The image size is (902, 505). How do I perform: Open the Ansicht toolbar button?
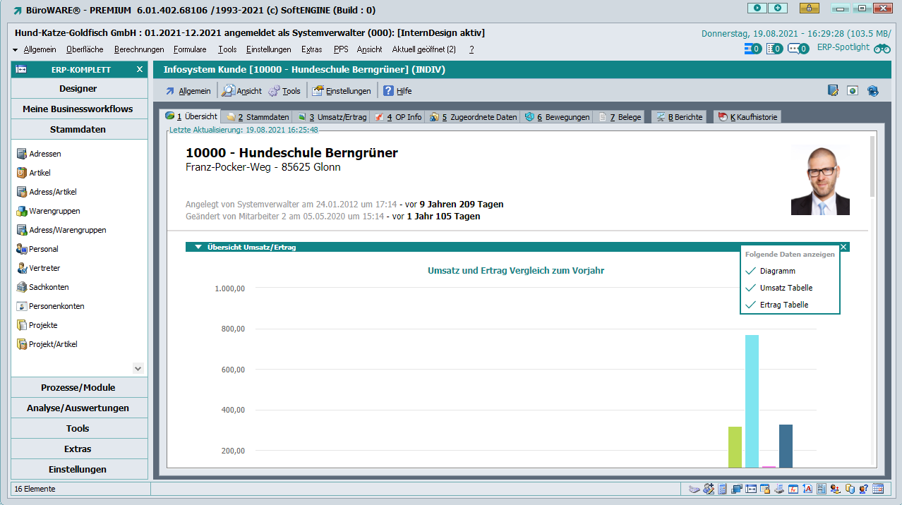241,91
